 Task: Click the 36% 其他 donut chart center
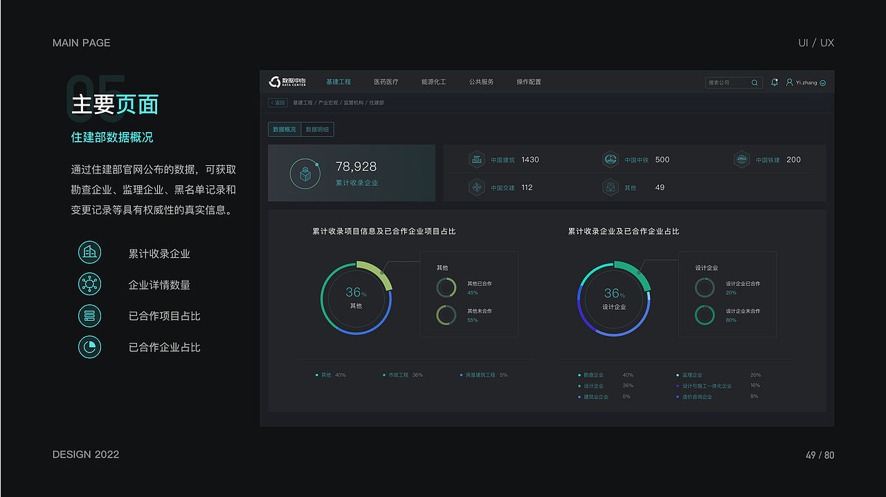356,298
